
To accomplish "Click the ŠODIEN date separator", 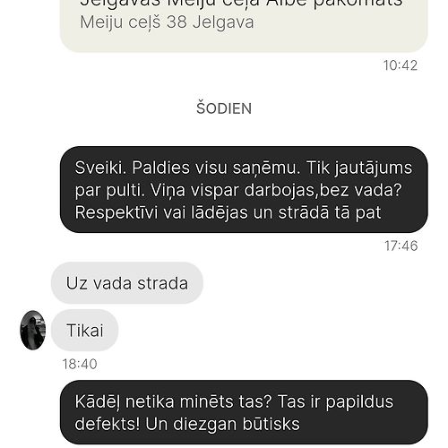I will [224, 108].
